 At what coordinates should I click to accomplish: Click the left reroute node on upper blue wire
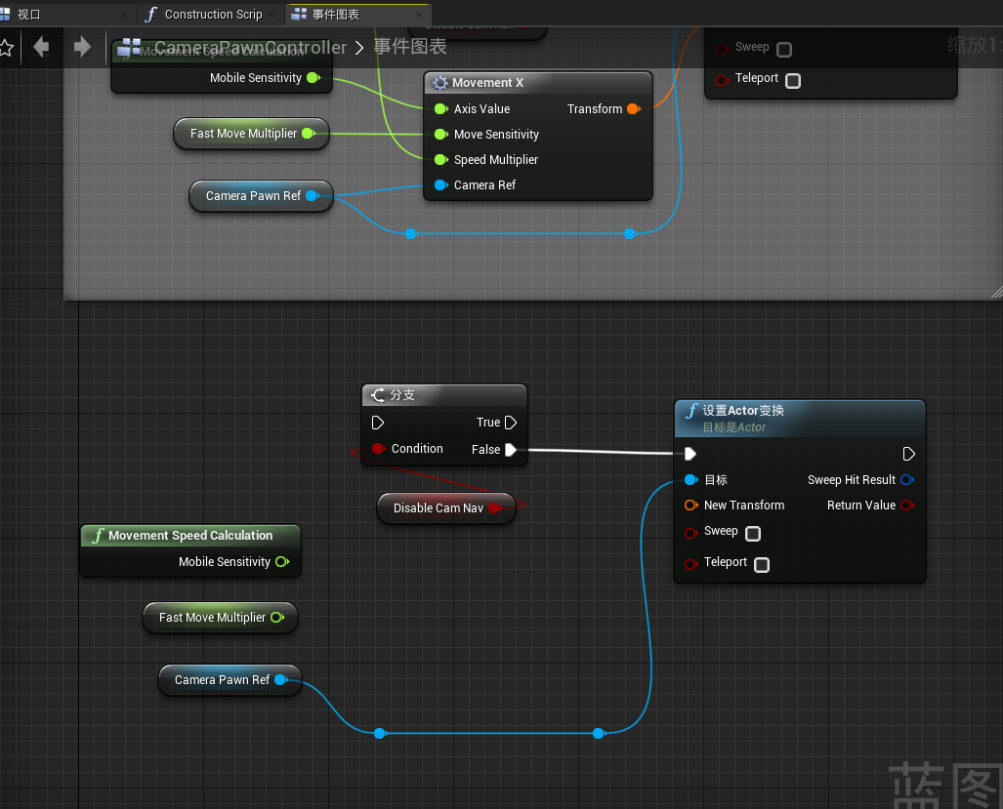[410, 234]
